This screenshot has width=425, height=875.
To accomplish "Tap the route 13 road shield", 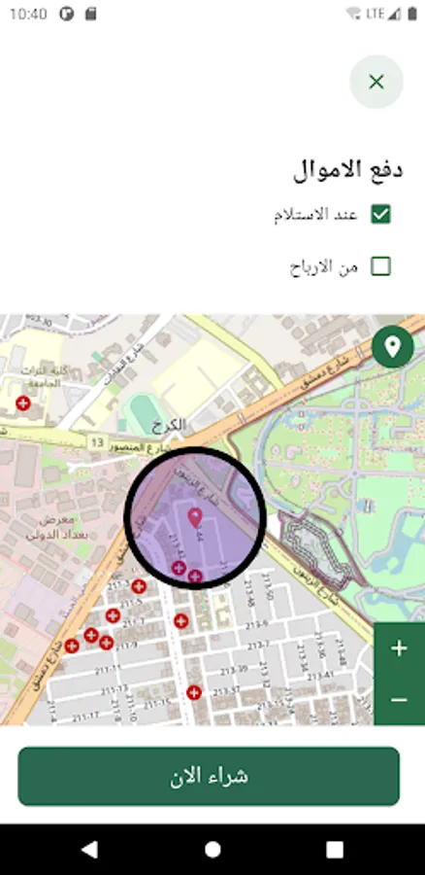I will [97, 443].
